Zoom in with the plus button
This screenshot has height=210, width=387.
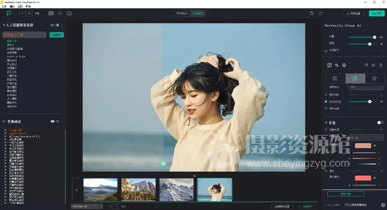[x=29, y=13]
